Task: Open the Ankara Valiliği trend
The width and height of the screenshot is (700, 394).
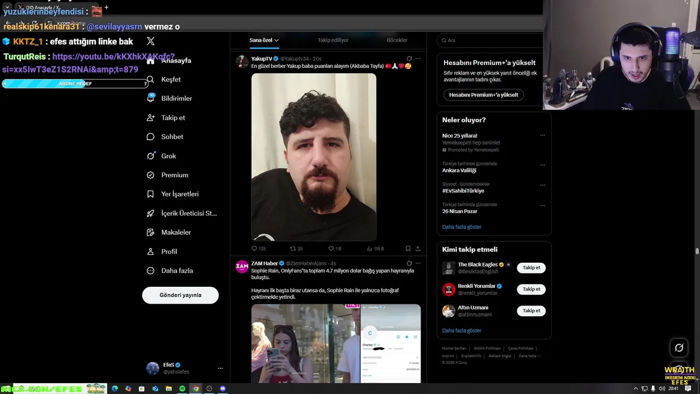Action: click(459, 170)
